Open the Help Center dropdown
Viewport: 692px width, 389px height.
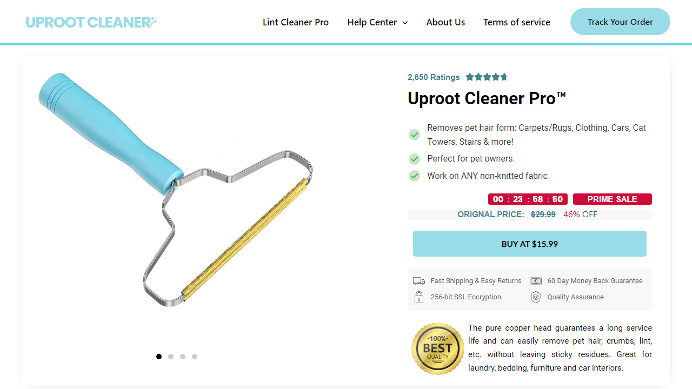coord(372,22)
